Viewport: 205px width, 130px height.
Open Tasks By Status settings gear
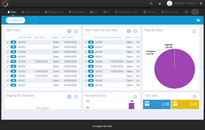pos(194,31)
